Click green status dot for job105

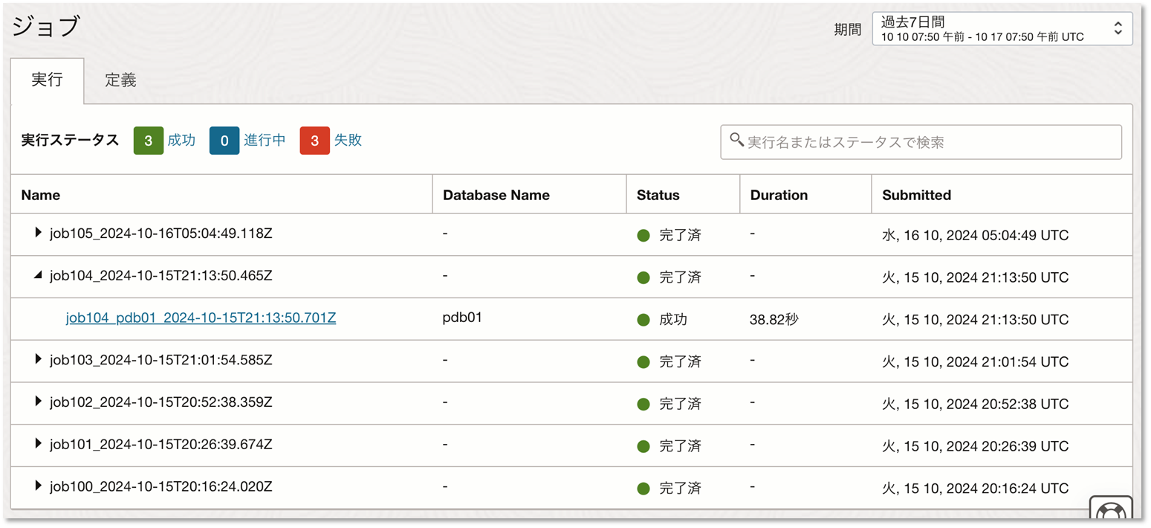point(643,236)
